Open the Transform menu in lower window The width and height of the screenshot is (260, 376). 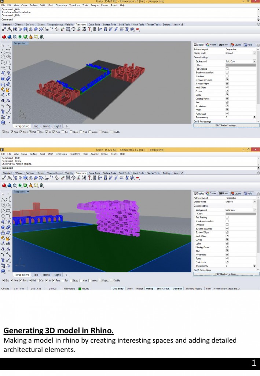point(74,154)
